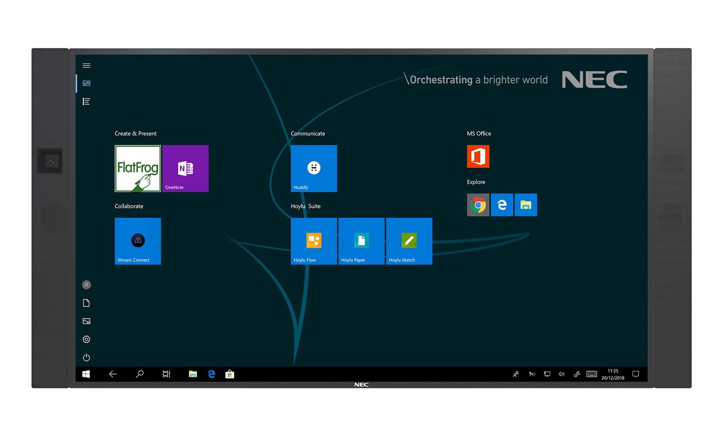Expand the Start hamburger menu
Viewport: 721px width, 428px height.
pyautogui.click(x=87, y=66)
